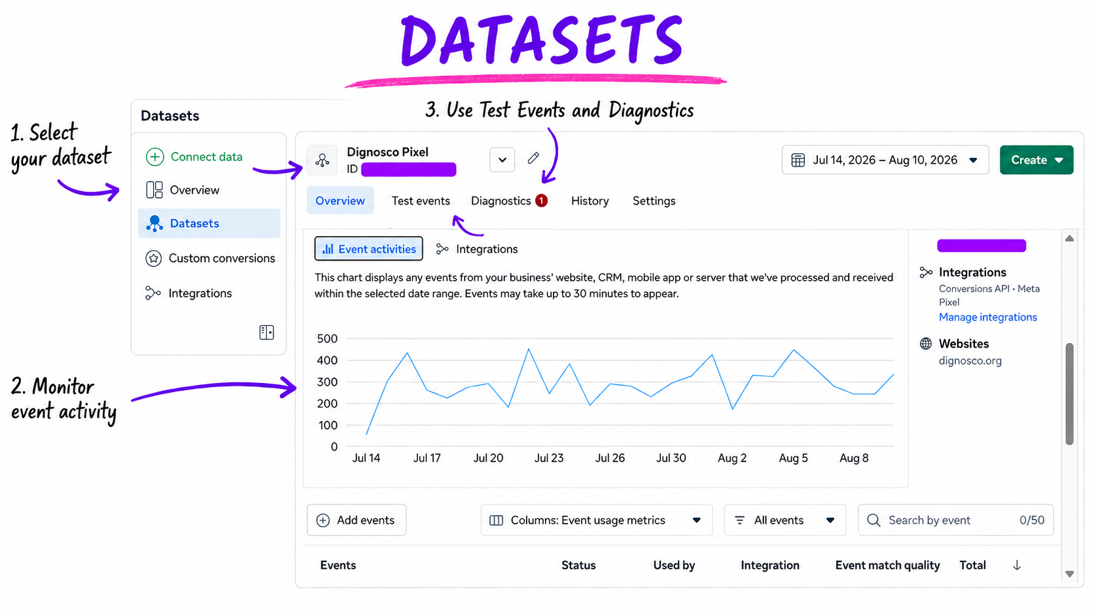Collapse the sidebar with panel icon
Screen dimensions: 1094x616
[x=266, y=333]
